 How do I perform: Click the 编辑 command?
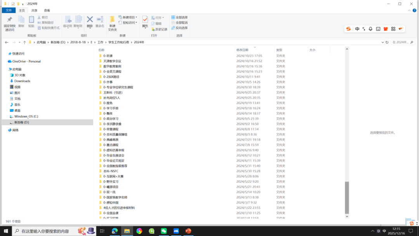coord(156,24)
